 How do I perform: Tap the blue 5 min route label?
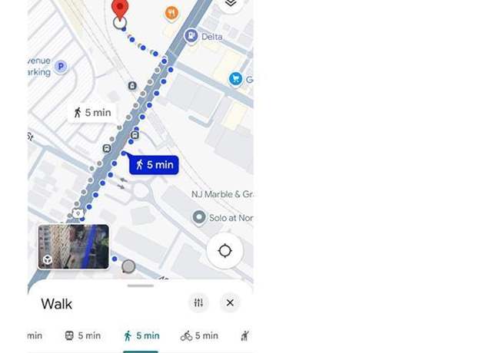154,165
